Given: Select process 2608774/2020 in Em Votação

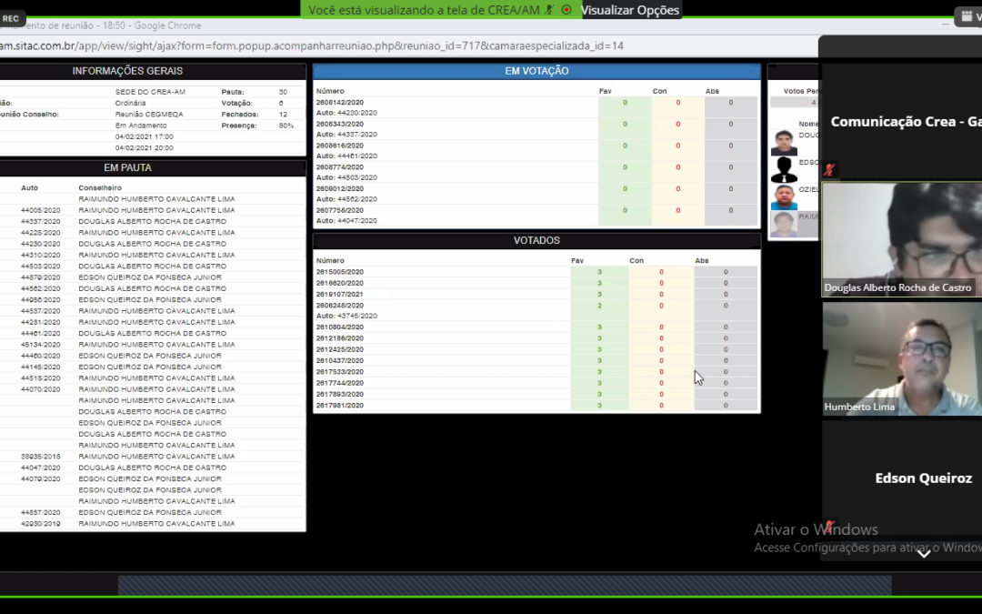Looking at the screenshot, I should (339, 167).
